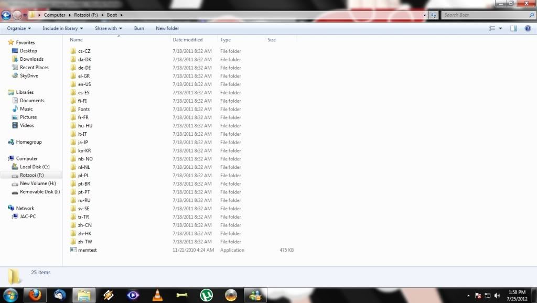Launch Firefox from the taskbar

[x=35, y=295]
